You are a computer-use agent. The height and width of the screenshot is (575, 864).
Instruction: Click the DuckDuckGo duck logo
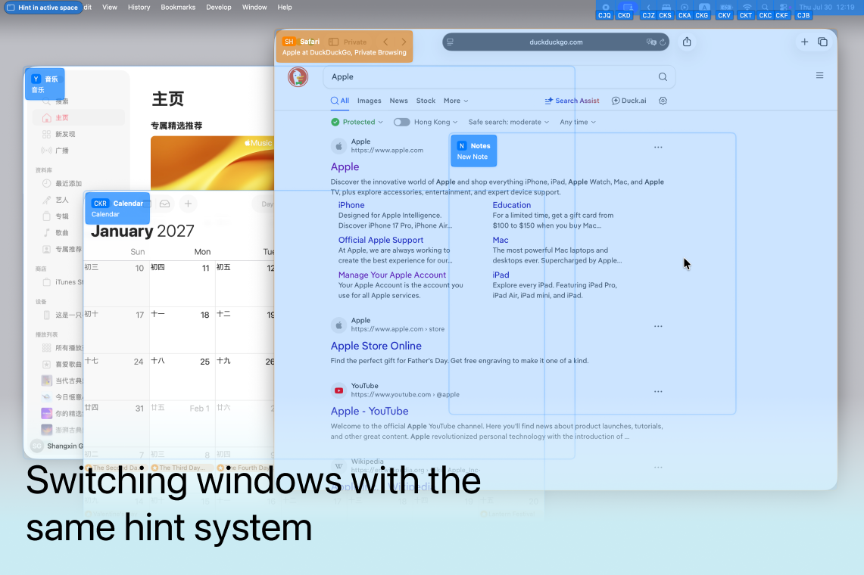[298, 77]
